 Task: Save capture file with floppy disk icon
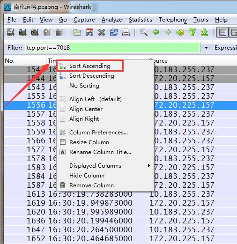(x=89, y=32)
